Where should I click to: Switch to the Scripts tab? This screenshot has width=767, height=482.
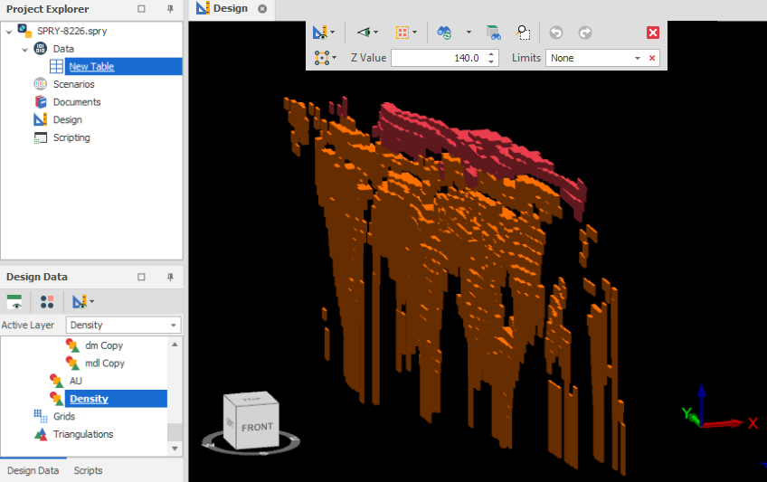click(88, 470)
